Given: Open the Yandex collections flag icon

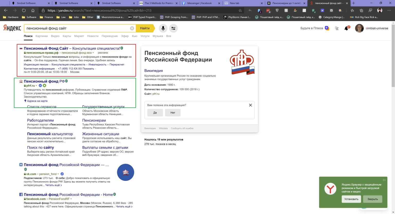Looking at the screenshot, I should click(337, 28).
